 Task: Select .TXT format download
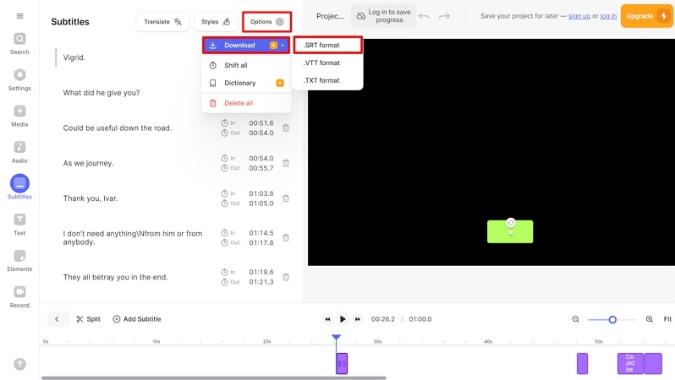[x=327, y=80]
